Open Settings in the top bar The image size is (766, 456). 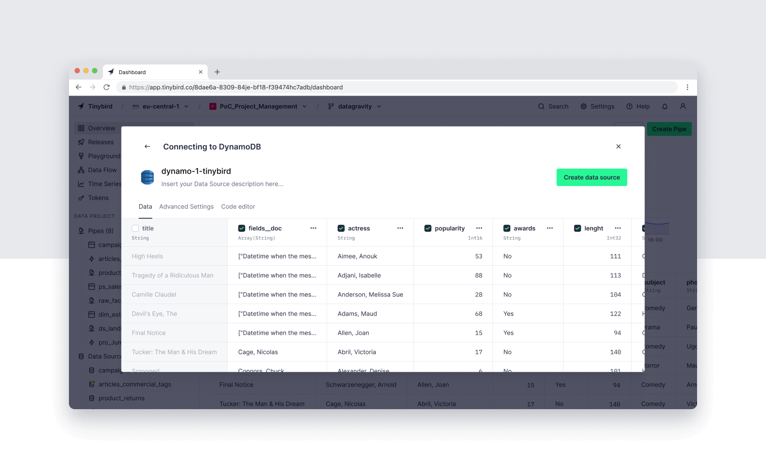pos(597,107)
